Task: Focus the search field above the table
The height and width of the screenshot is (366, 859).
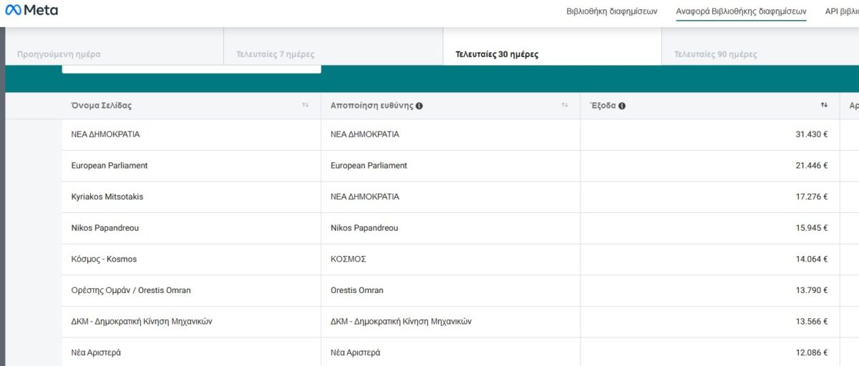Action: (191, 69)
